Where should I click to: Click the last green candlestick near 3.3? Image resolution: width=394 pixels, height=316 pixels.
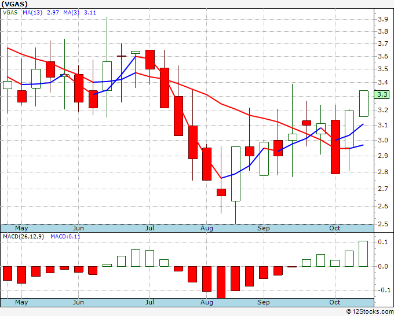(x=364, y=104)
